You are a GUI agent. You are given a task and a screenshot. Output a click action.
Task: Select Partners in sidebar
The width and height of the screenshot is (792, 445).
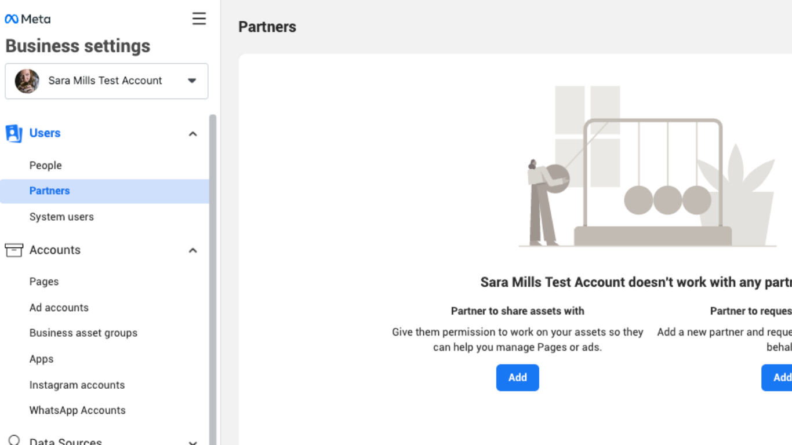(104, 191)
